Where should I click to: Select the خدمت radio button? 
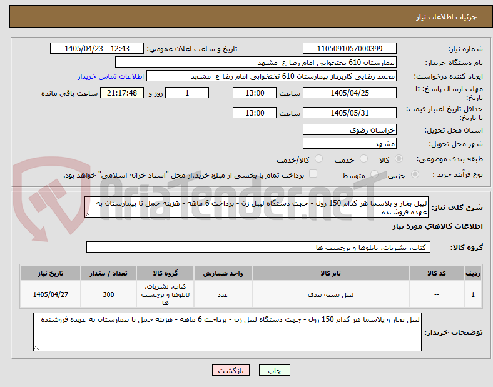click(x=363, y=159)
